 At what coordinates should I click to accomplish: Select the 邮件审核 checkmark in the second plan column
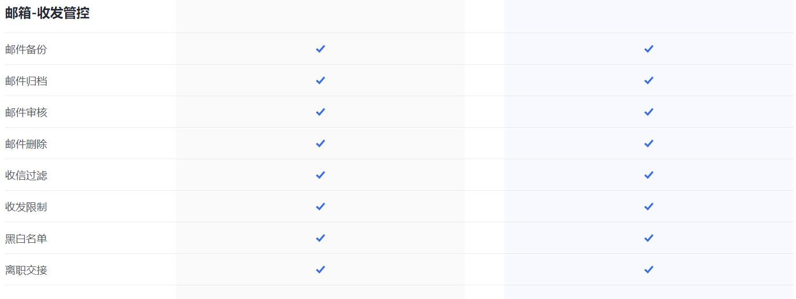pos(649,112)
